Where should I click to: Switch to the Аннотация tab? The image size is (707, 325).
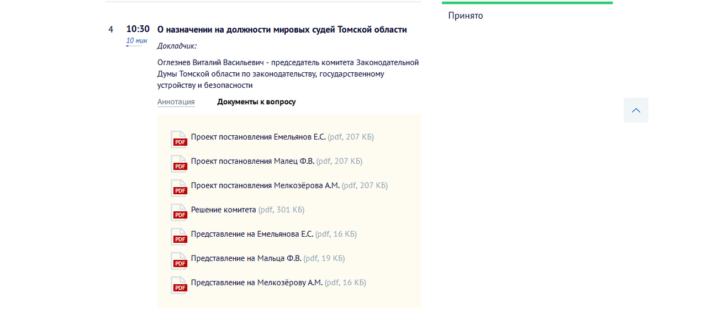[x=176, y=102]
